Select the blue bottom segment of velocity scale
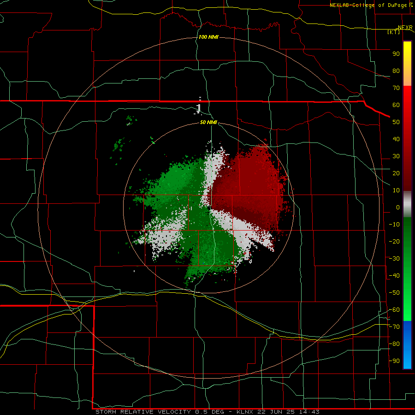The image size is (415, 415). 407,345
